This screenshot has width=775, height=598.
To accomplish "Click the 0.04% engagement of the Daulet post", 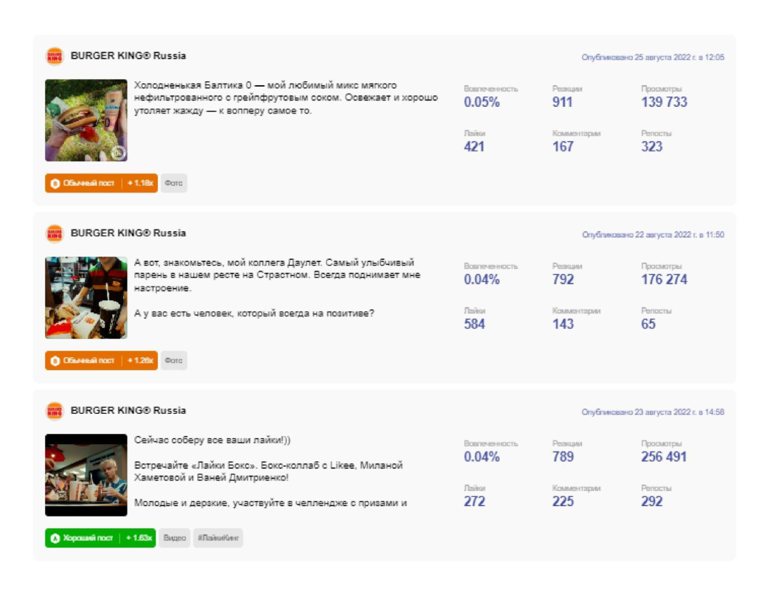I will point(481,279).
